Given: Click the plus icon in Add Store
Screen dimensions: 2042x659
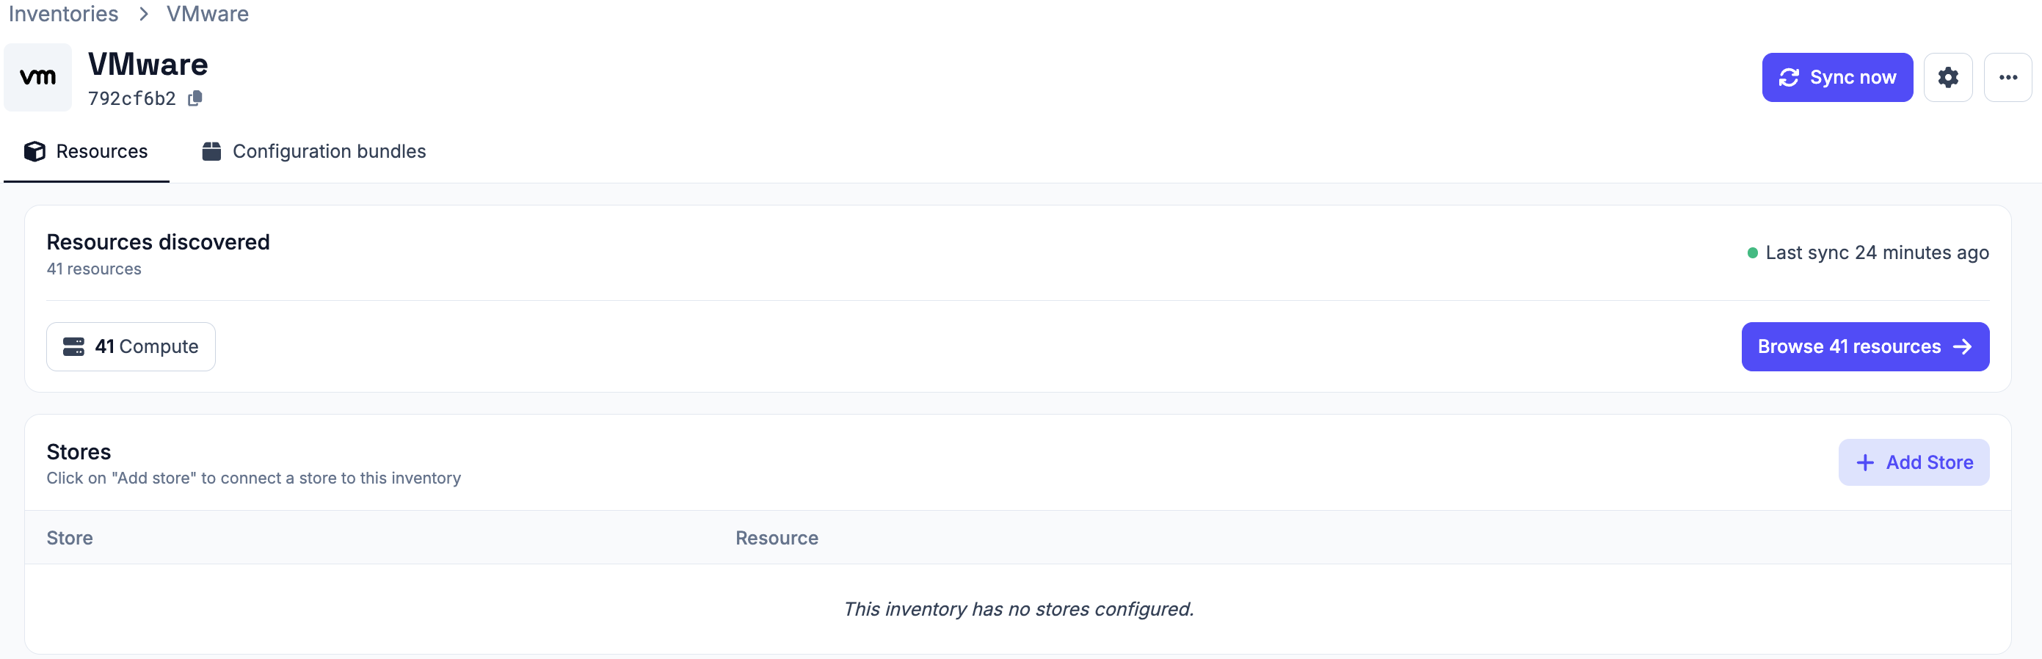Looking at the screenshot, I should pyautogui.click(x=1865, y=462).
